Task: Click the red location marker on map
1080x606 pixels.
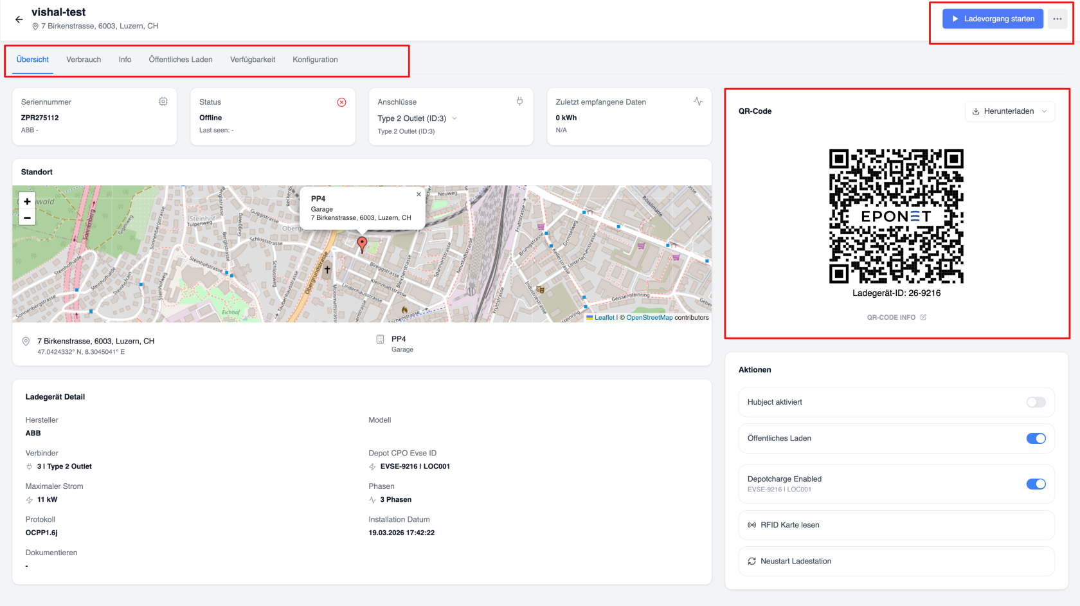Action: pos(362,244)
